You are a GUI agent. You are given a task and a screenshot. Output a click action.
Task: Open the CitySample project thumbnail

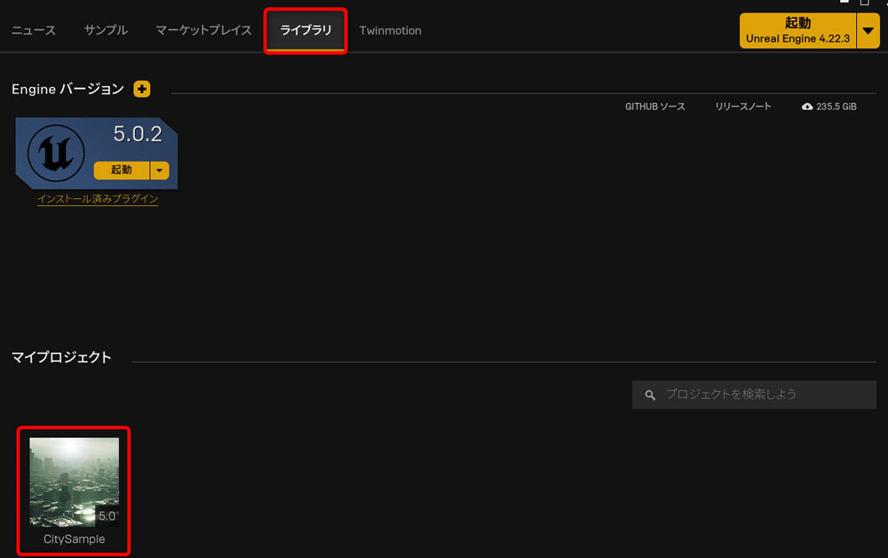[75, 482]
